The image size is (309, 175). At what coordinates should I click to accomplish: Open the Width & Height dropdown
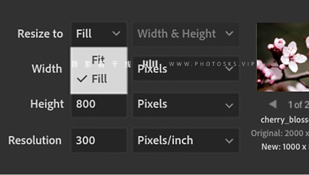click(186, 34)
